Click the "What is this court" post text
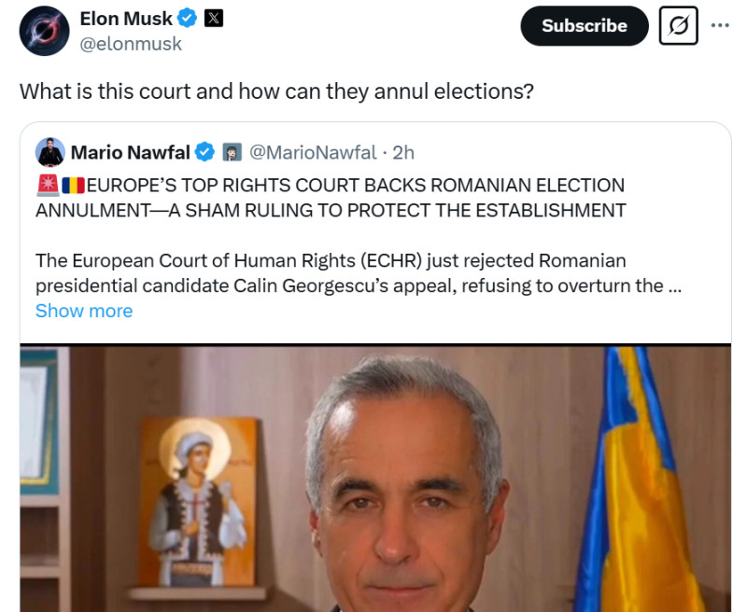Viewport: 747px width, 612px height. click(x=276, y=91)
